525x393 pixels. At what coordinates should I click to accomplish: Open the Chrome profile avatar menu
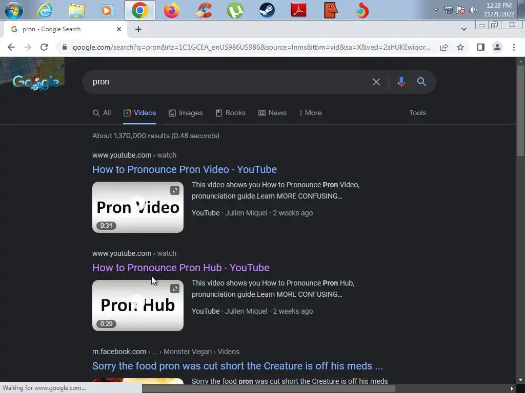click(x=497, y=47)
